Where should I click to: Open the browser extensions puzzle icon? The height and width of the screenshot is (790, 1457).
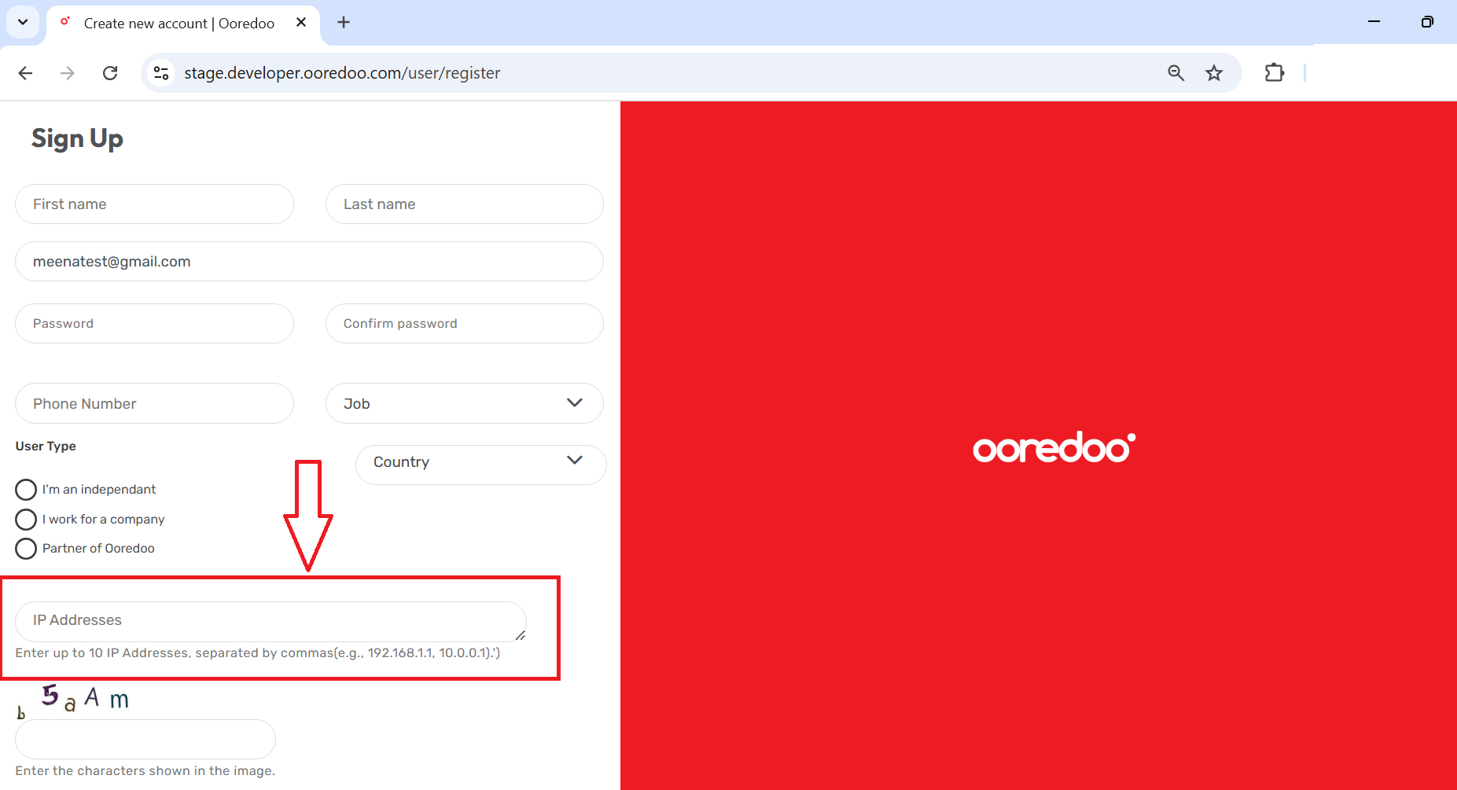point(1274,72)
